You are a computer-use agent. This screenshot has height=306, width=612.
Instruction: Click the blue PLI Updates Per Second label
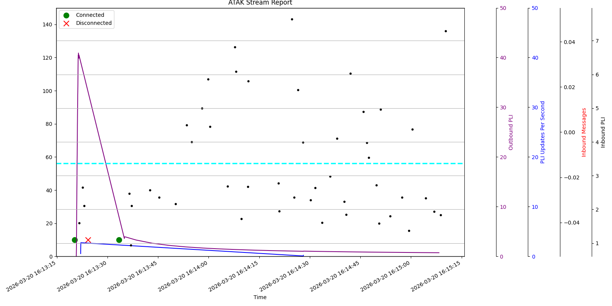[543, 132]
